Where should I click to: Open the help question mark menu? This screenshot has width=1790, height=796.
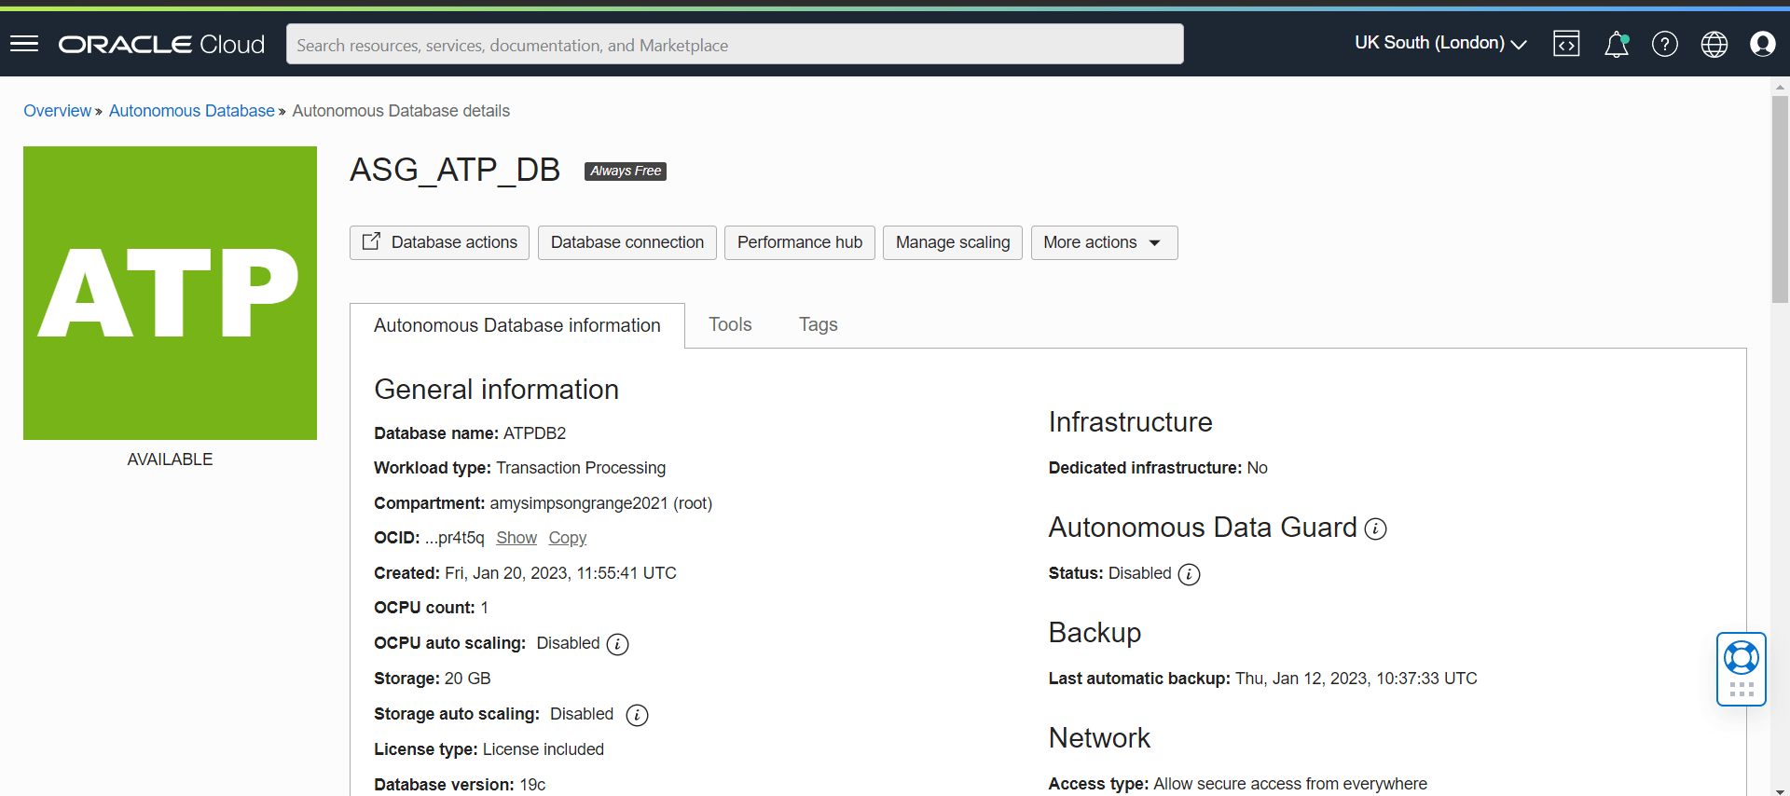(1665, 44)
